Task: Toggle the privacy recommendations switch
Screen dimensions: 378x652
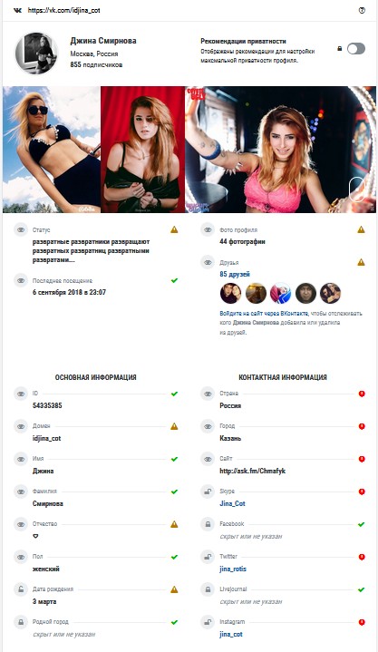Action: [356, 49]
